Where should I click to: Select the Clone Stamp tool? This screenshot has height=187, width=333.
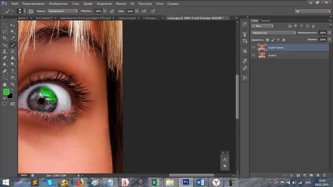point(5,51)
